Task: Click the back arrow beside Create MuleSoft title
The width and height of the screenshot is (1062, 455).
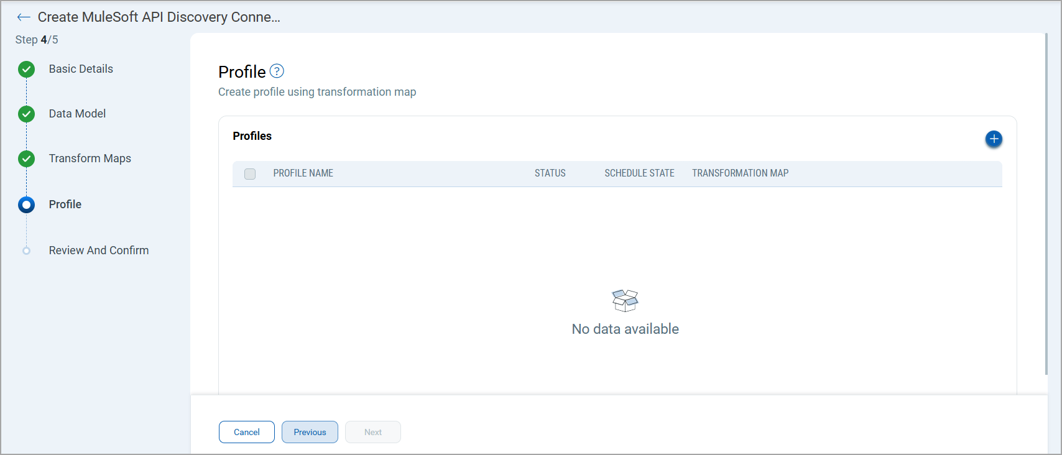Action: (24, 17)
